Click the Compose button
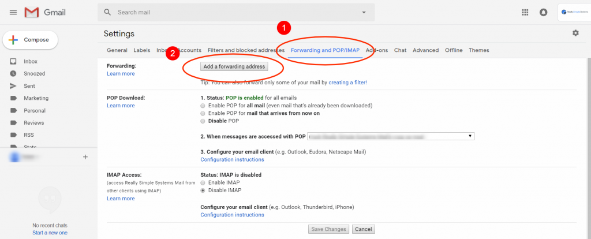Screen dimensions: 591x239 click(30, 40)
